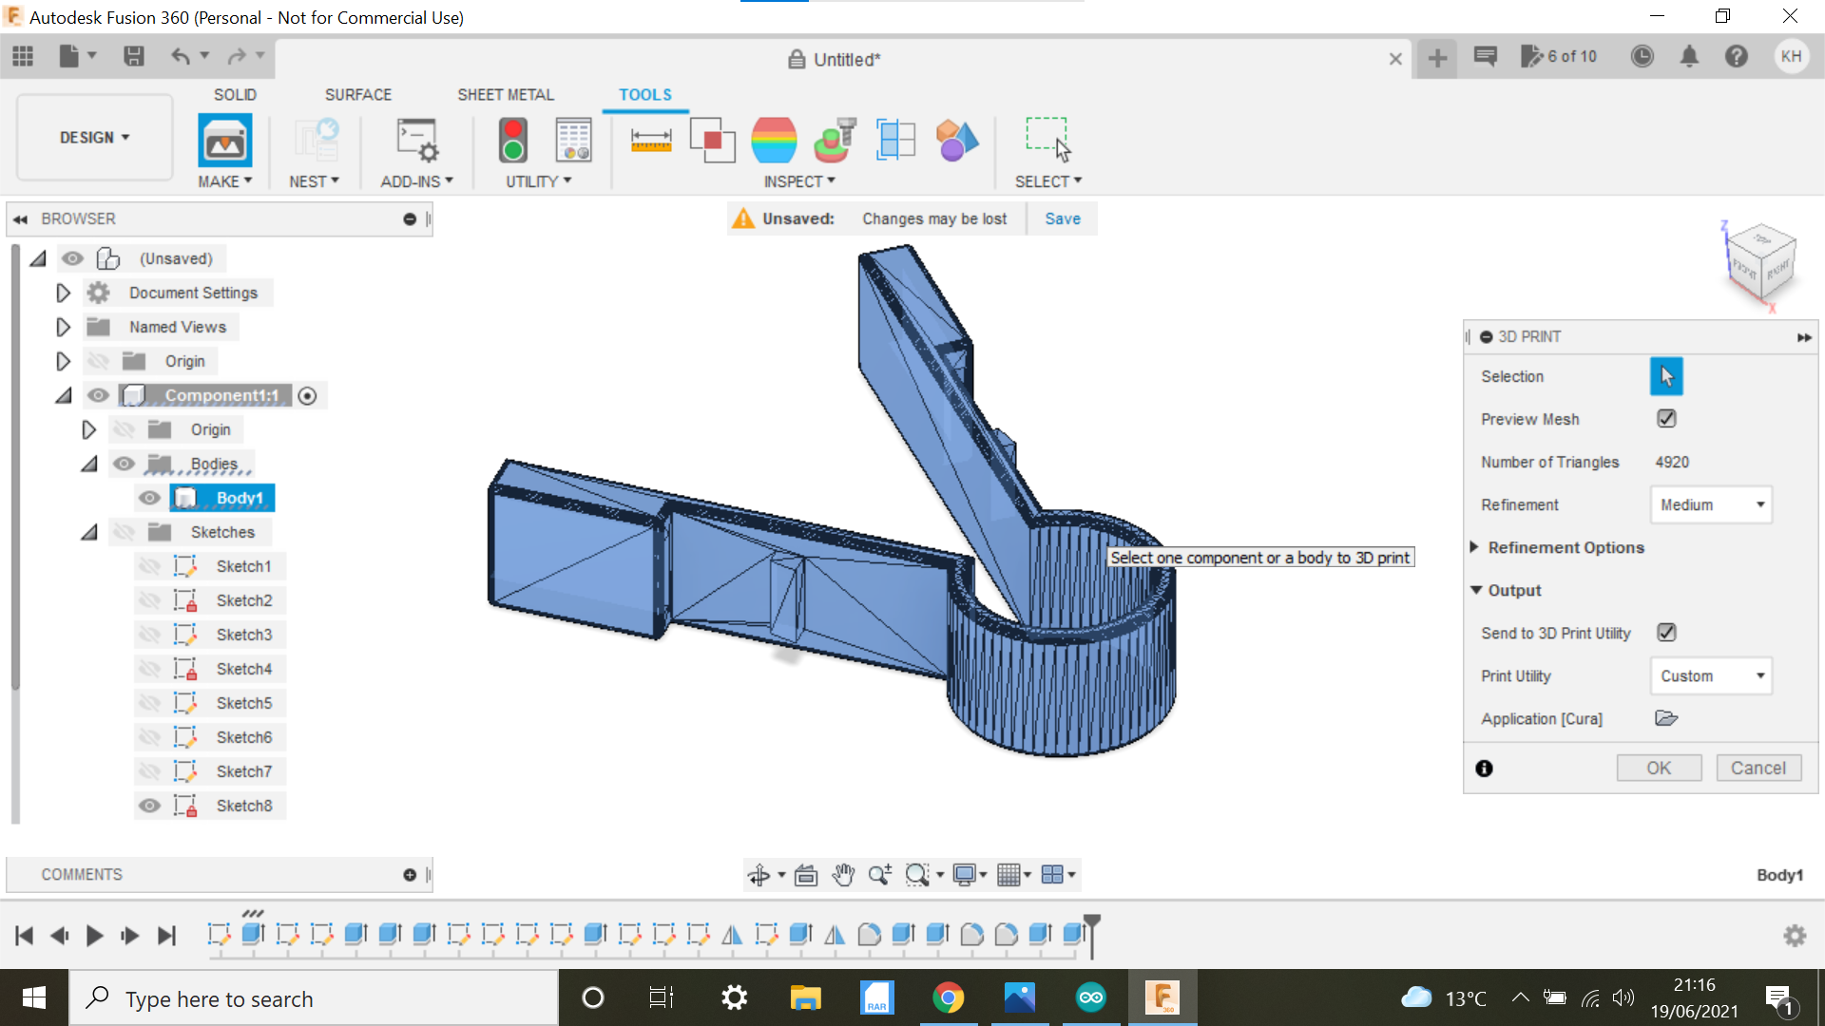1825x1026 pixels.
Task: Hide Body1 using its eye icon
Action: click(x=149, y=498)
